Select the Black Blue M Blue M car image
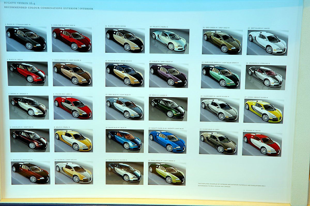The image size is (310, 206). pyautogui.click(x=125, y=141)
